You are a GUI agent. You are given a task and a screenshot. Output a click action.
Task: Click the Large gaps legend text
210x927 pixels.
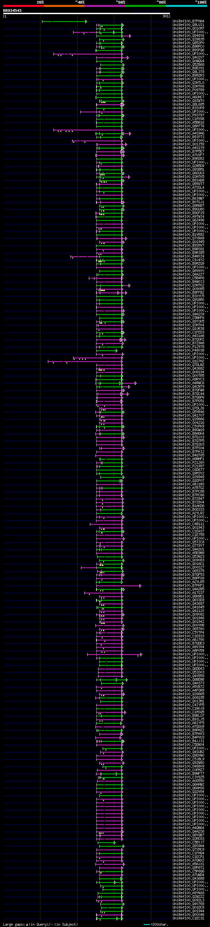[14, 924]
